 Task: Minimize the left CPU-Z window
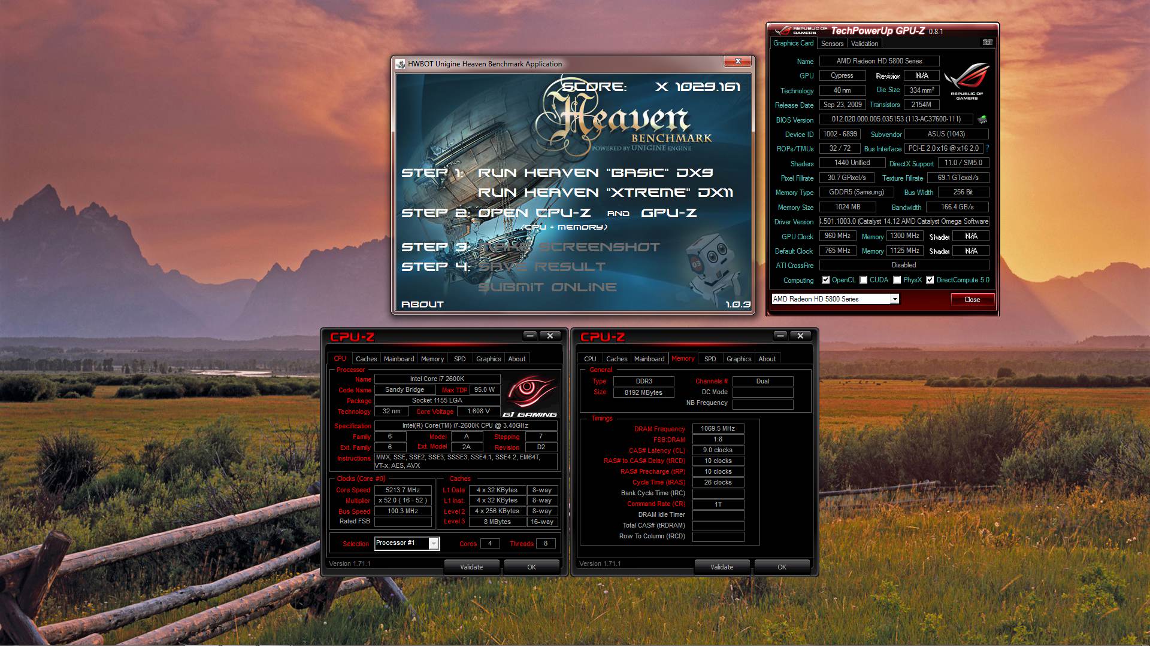tap(530, 336)
